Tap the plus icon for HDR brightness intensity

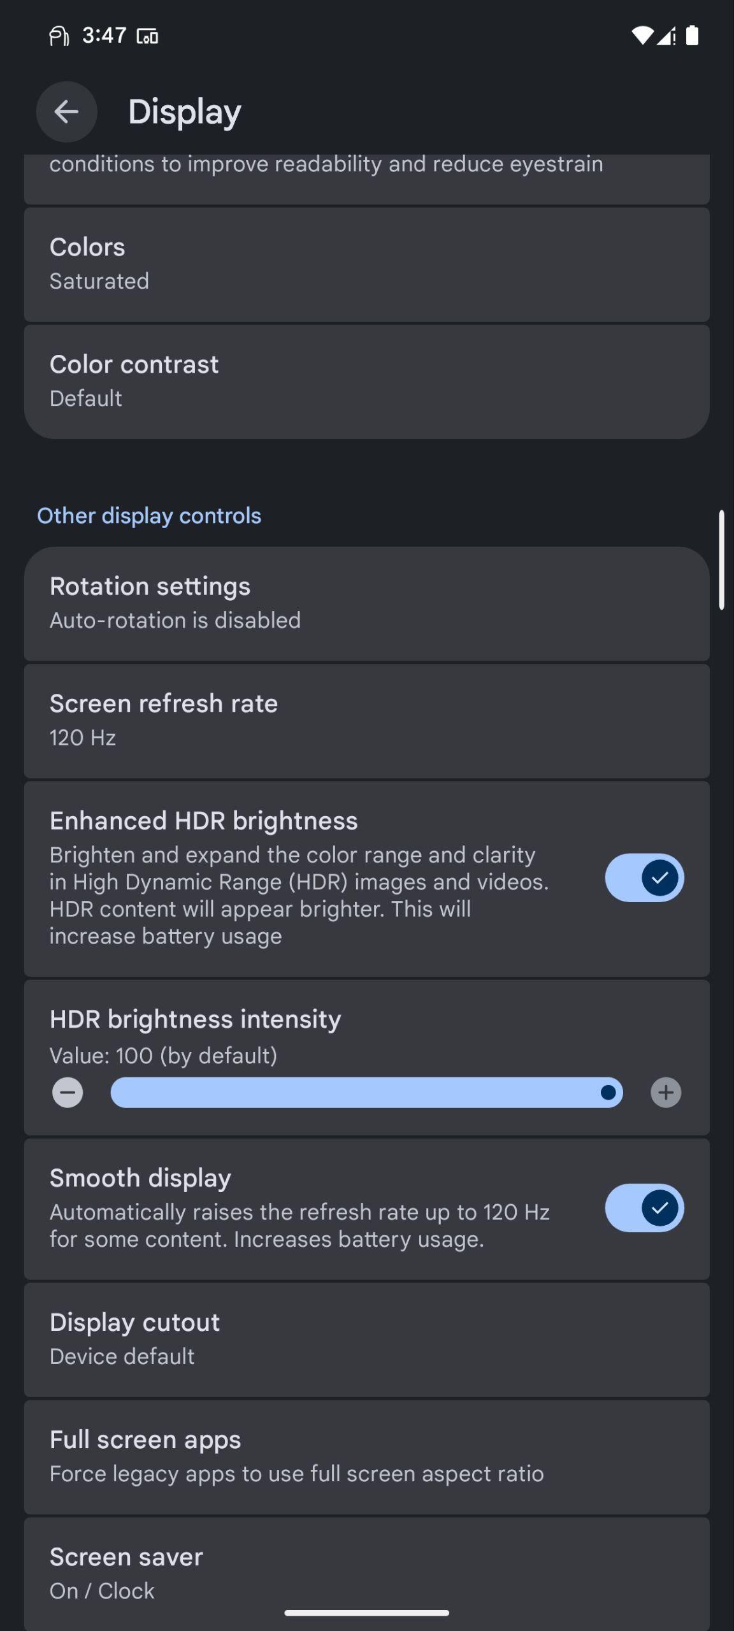[x=666, y=1093]
